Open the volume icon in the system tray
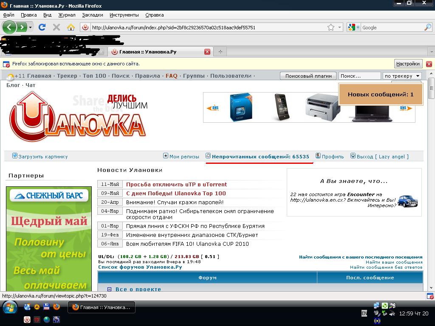435x326 pixels. coord(376,313)
